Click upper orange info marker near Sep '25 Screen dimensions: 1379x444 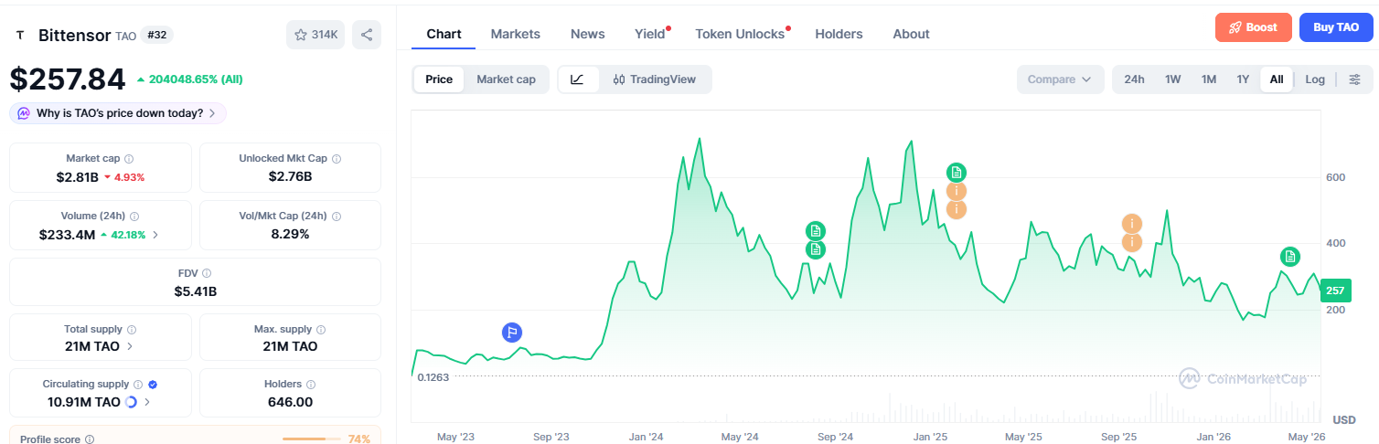pos(1132,224)
